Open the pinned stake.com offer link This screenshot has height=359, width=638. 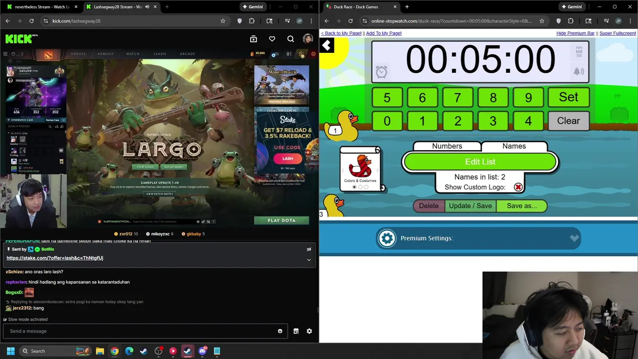55,258
